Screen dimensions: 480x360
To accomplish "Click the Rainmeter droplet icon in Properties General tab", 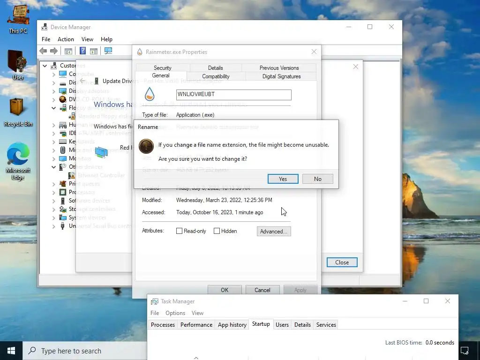I will 150,94.
